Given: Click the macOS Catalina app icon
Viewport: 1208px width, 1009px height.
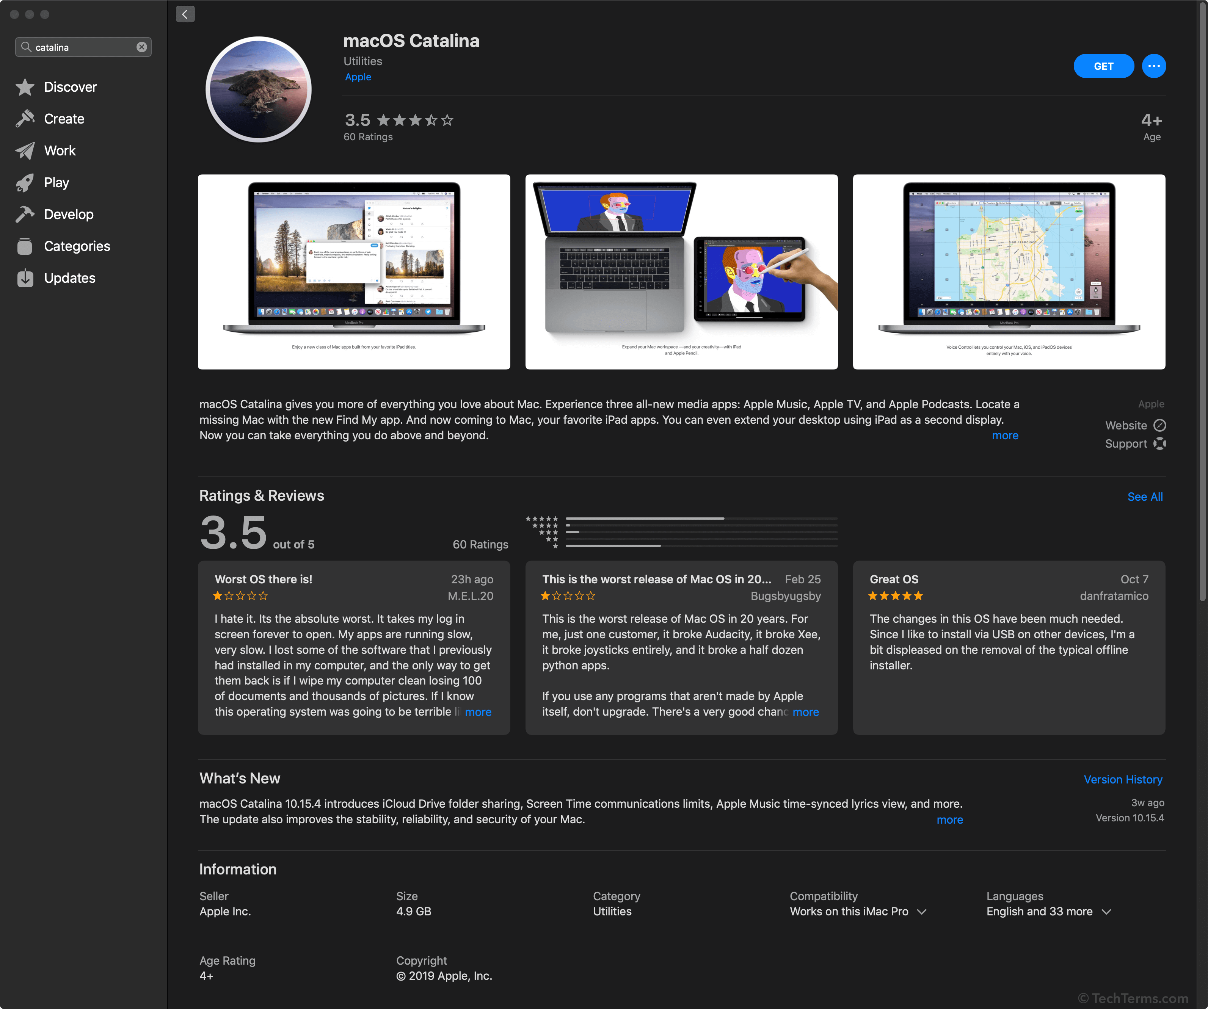Looking at the screenshot, I should [259, 89].
